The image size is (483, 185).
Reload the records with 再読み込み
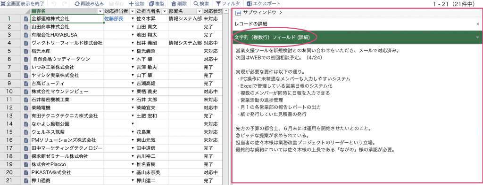point(89,4)
